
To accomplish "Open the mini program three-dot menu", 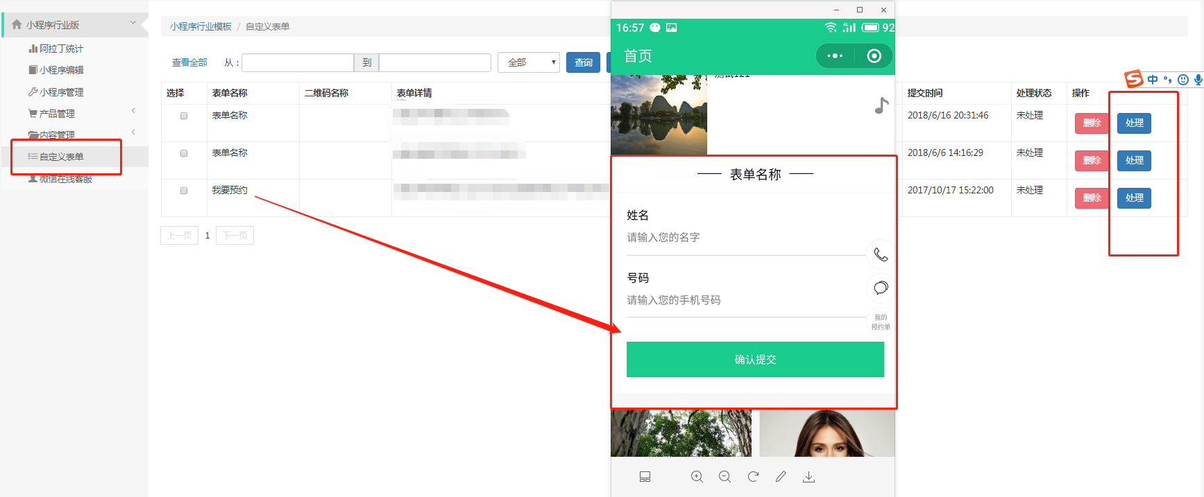I will click(x=835, y=56).
